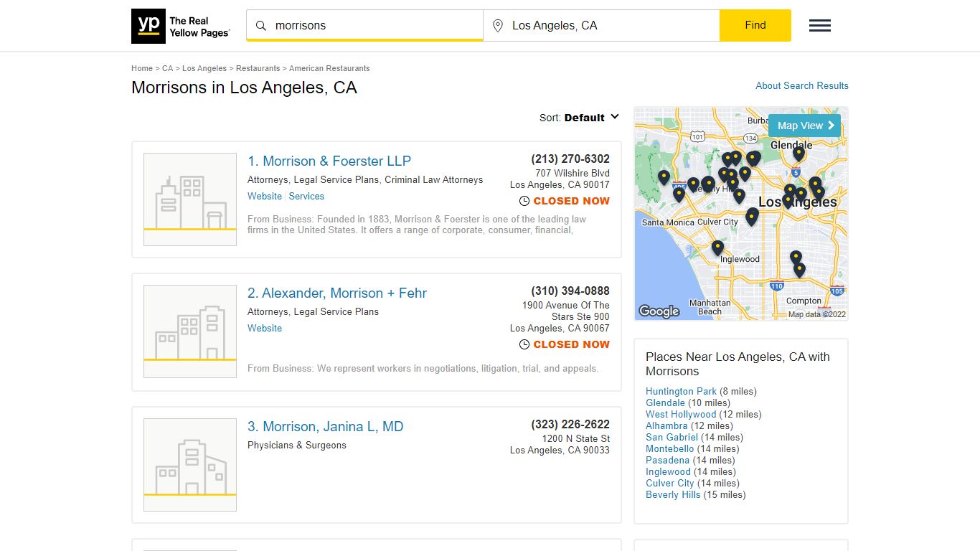Screen dimensions: 980x551
Task: Go to Home breadcrumb
Action: 142,69
